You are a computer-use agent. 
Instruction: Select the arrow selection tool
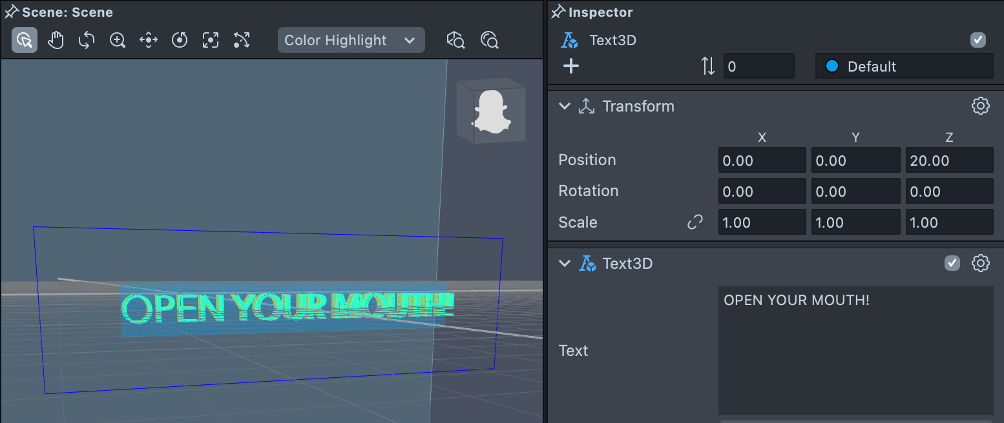[x=25, y=40]
